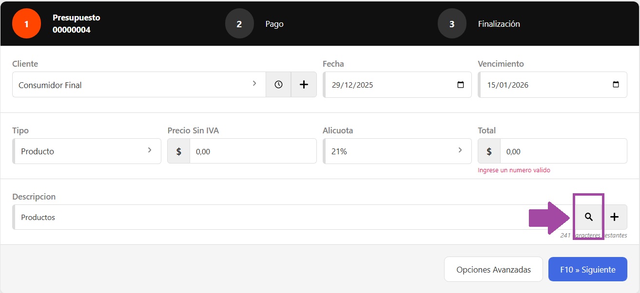This screenshot has height=293, width=640.
Task: Click into the Total amount field
Action: pos(563,151)
